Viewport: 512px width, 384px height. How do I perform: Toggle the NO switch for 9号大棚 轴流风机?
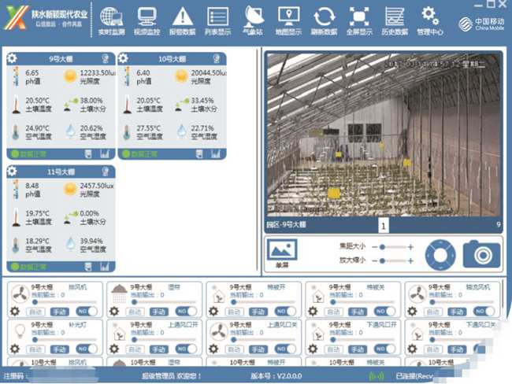click(x=484, y=312)
